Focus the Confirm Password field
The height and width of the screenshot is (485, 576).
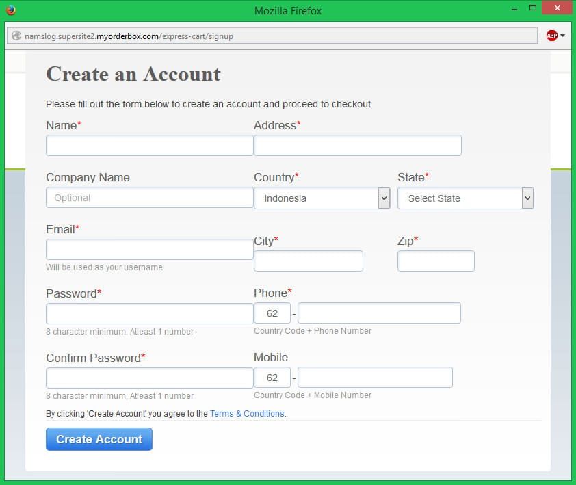pos(149,378)
